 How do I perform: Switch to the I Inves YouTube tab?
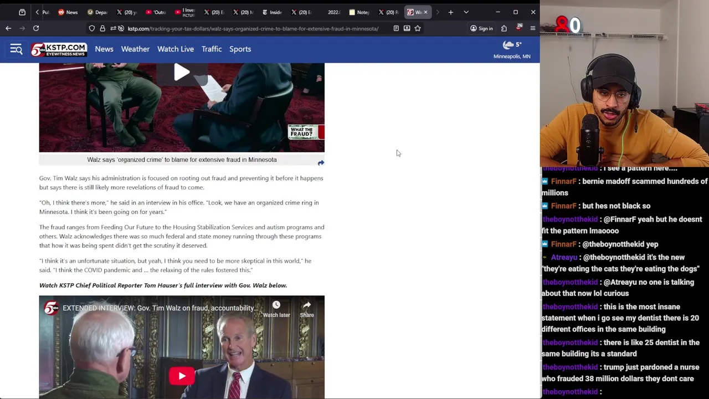click(185, 12)
